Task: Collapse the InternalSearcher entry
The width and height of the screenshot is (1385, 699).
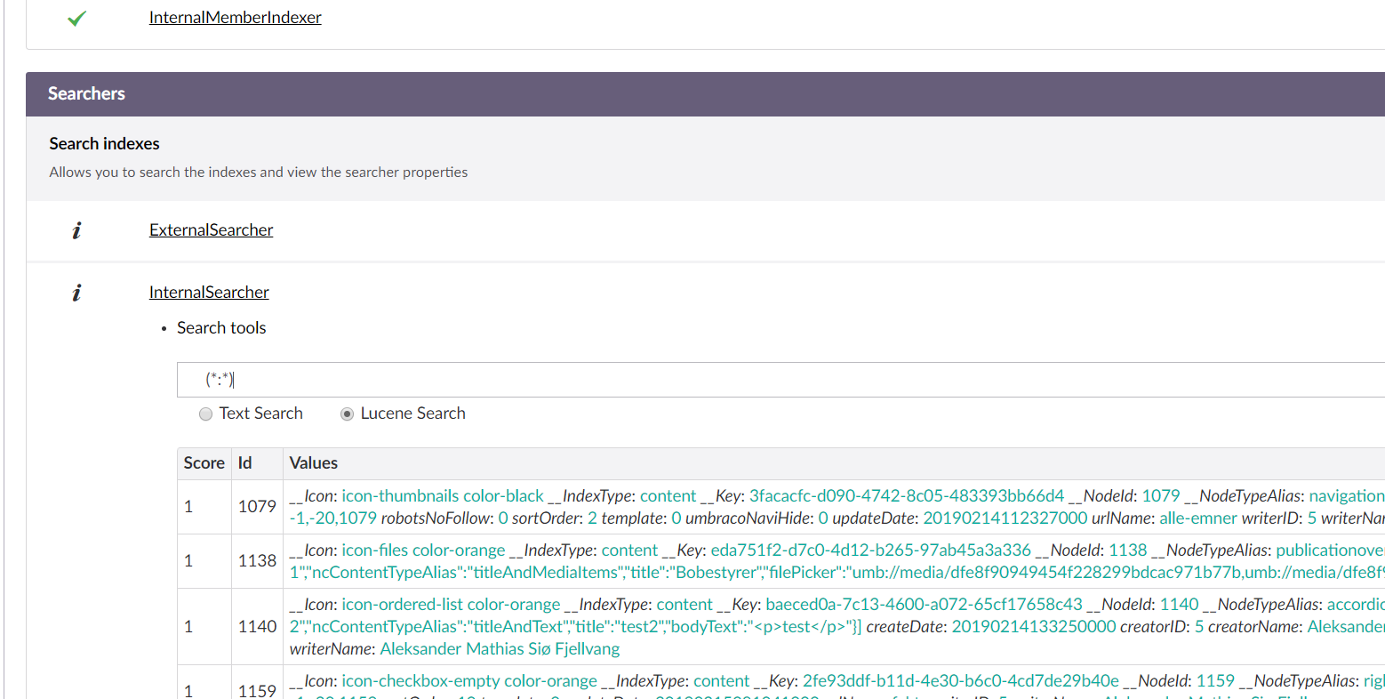Action: point(209,293)
